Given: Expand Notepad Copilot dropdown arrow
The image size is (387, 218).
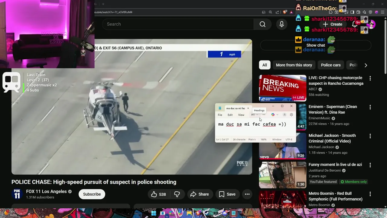Looking at the screenshot, I should coord(277,115).
